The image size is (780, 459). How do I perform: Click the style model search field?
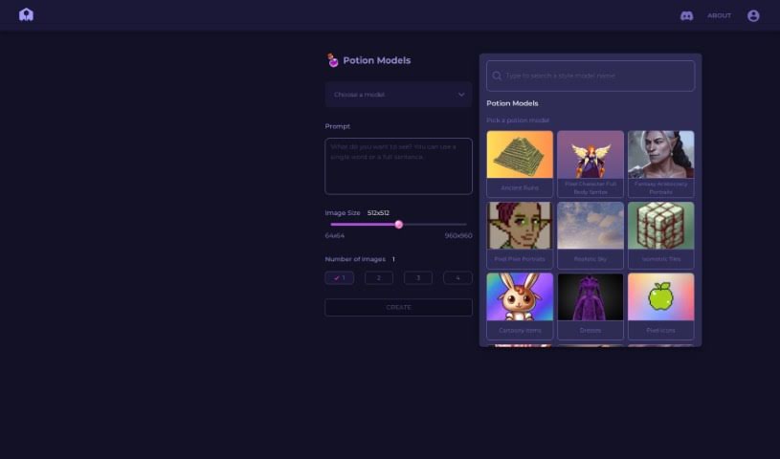click(x=591, y=76)
